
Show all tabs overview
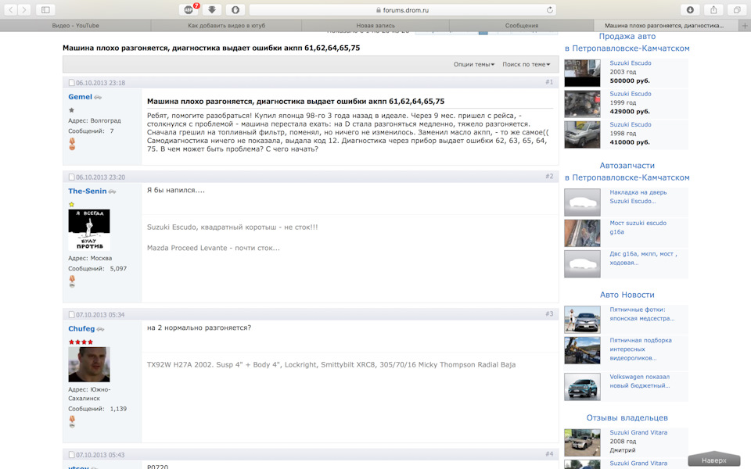click(x=737, y=9)
